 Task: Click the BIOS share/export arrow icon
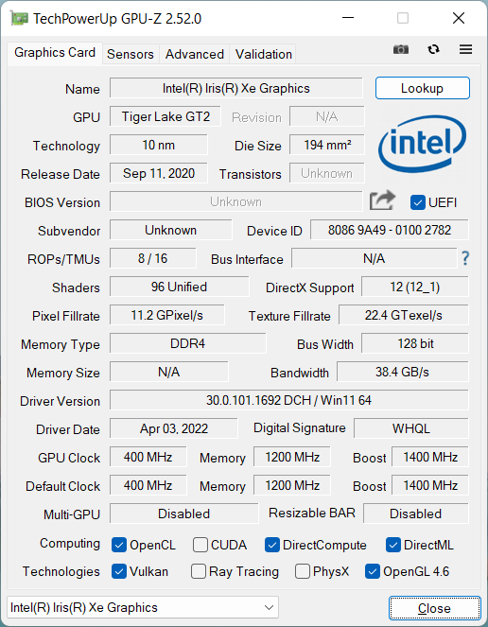(382, 200)
